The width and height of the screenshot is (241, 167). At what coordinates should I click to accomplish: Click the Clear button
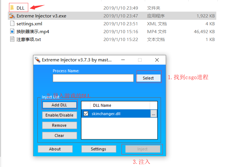[x=60, y=136]
